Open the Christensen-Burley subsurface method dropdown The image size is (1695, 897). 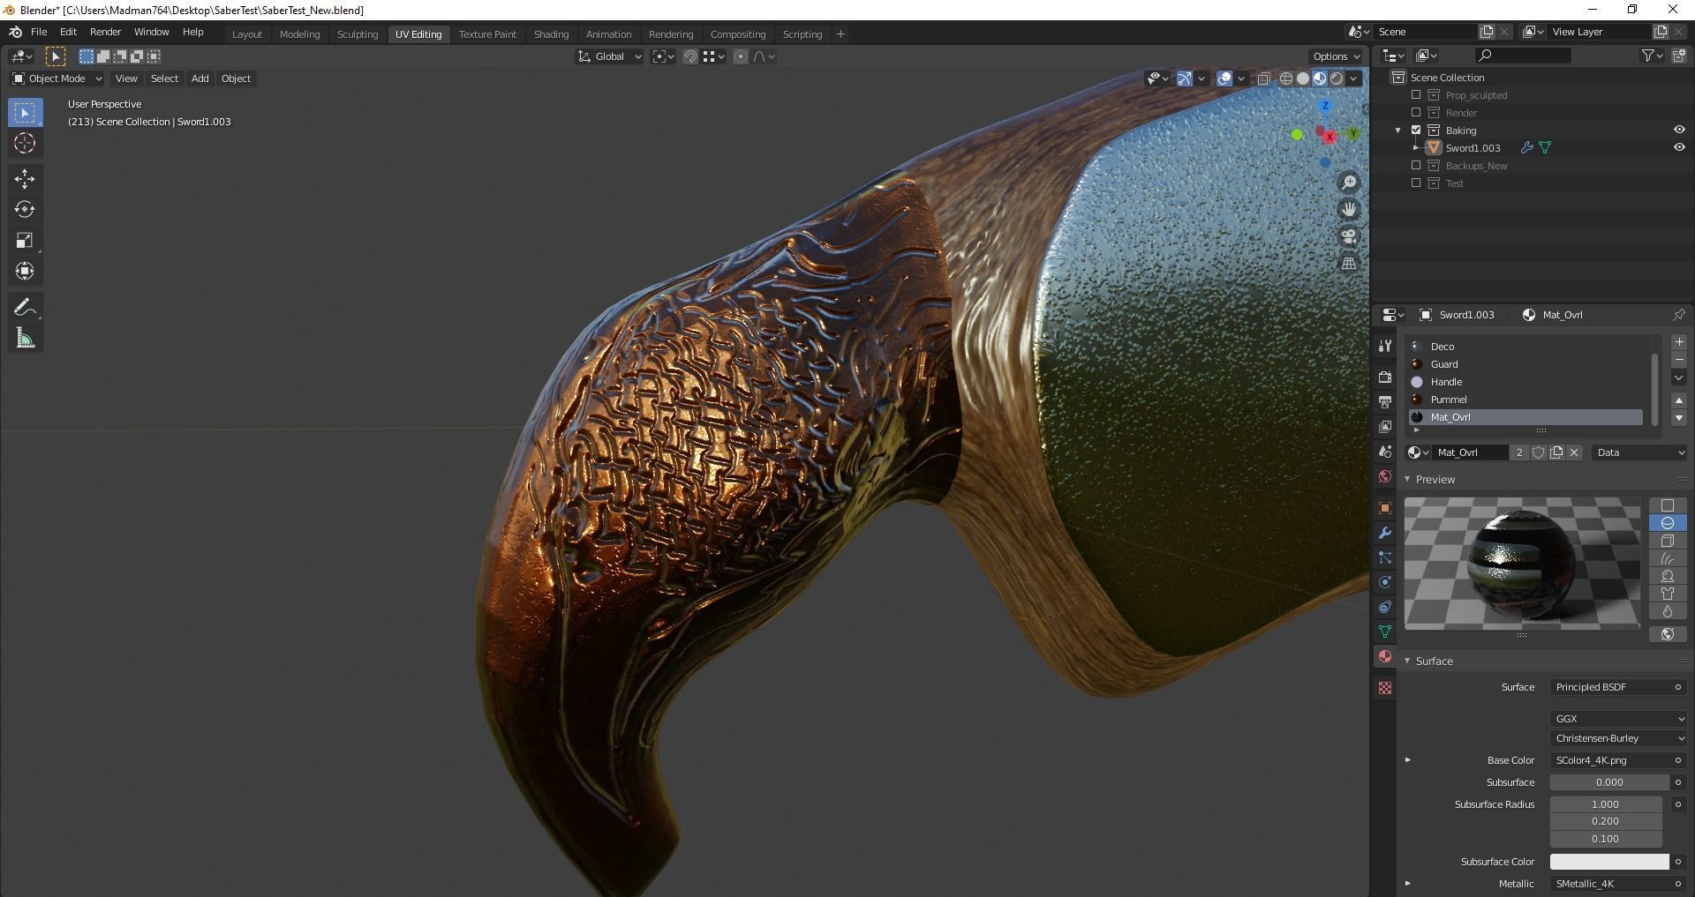click(1618, 738)
